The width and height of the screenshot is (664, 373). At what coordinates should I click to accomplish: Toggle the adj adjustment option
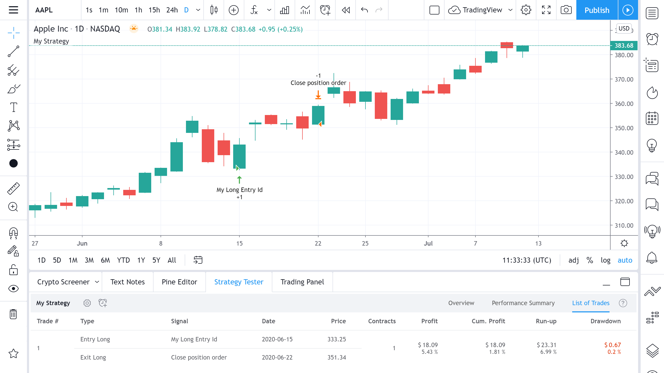click(573, 260)
